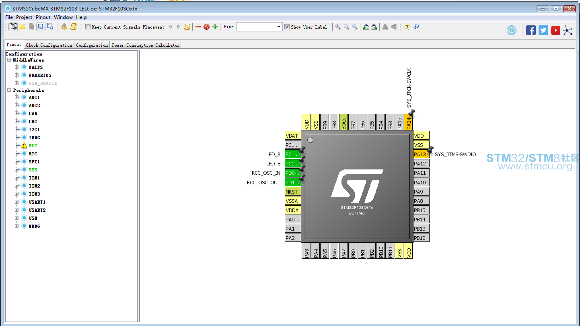Enable Keep Current Signals Placement checkbox
This screenshot has width=580, height=326.
pyautogui.click(x=88, y=27)
